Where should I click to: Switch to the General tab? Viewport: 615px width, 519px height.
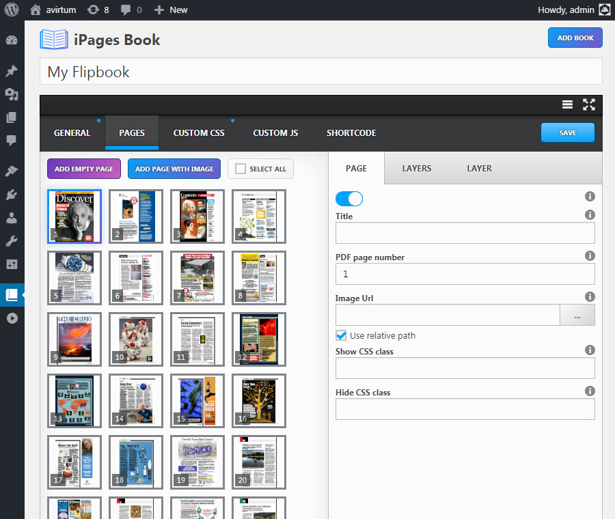tap(72, 133)
